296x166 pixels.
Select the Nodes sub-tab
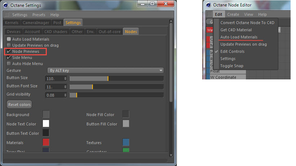pos(131,32)
